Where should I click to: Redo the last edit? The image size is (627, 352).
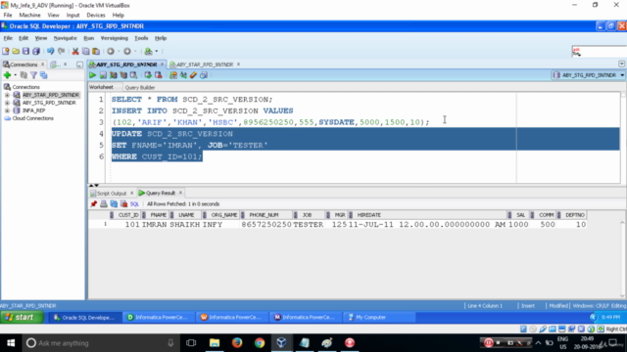(61, 51)
